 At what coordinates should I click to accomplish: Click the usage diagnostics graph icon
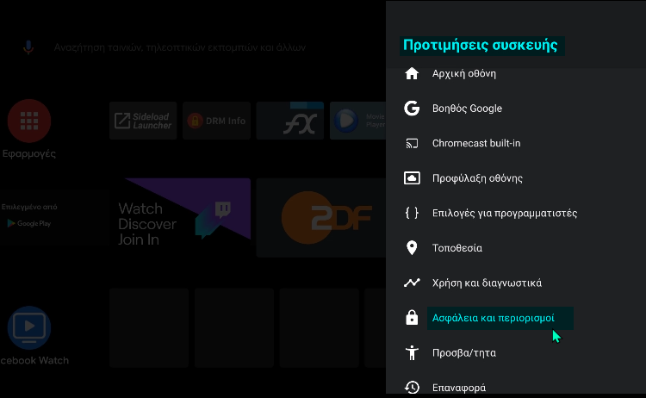click(412, 283)
